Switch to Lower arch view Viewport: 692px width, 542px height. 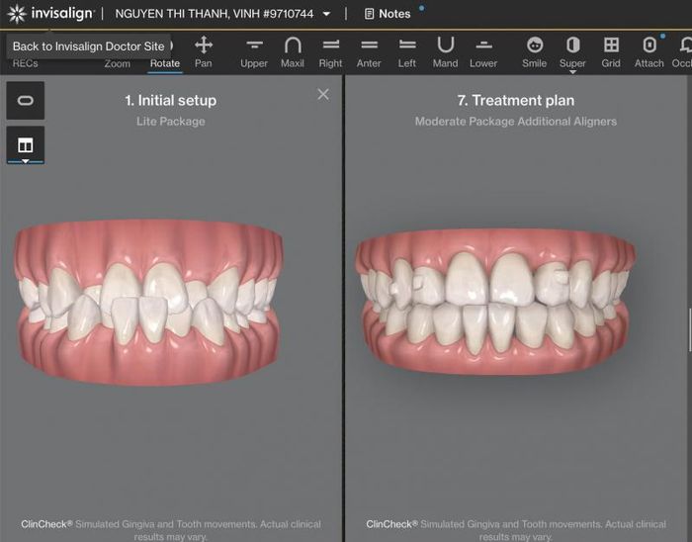pos(483,52)
